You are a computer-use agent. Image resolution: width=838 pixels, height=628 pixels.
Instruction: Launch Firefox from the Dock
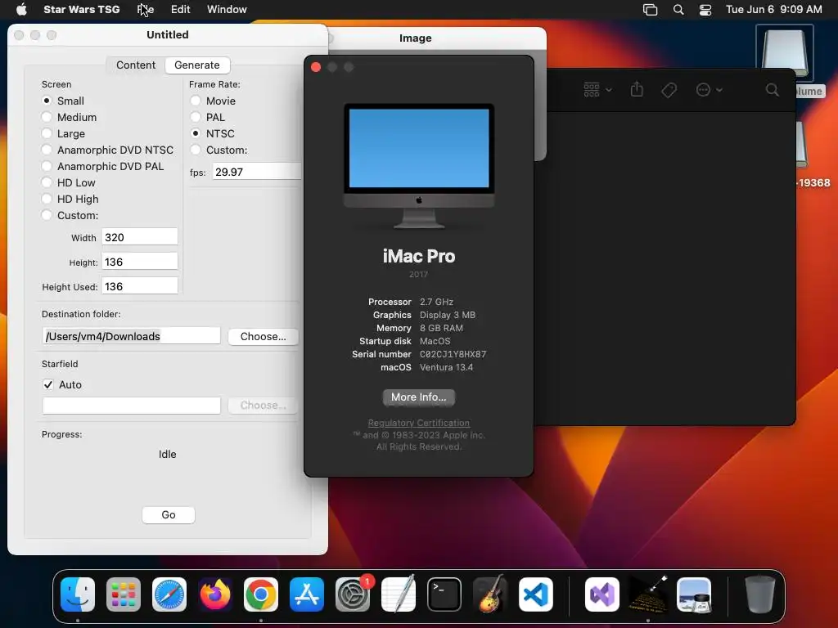[215, 594]
